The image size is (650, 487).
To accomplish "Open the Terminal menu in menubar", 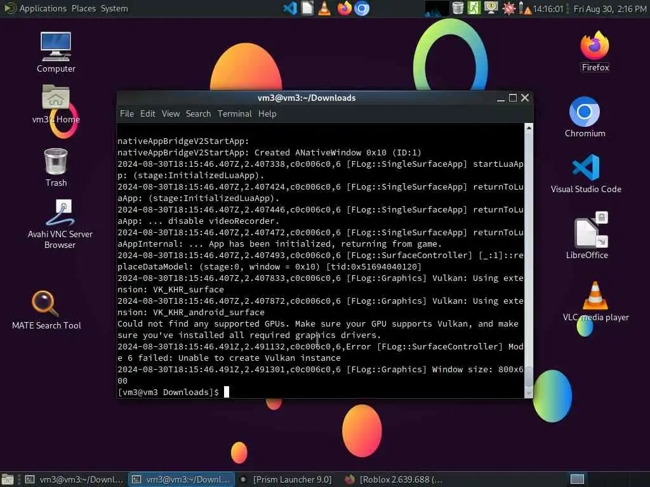I will pos(235,114).
